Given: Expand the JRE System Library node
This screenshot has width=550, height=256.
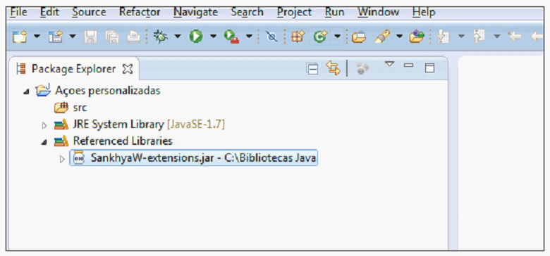Looking at the screenshot, I should tap(44, 125).
